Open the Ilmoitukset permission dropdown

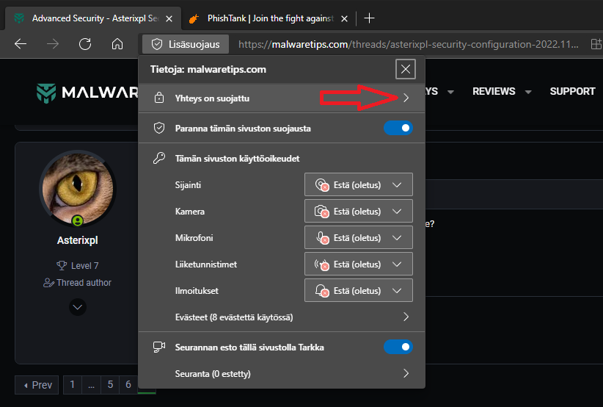(359, 290)
